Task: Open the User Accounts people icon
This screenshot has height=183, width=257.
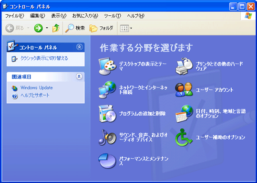Action: [x=184, y=90]
